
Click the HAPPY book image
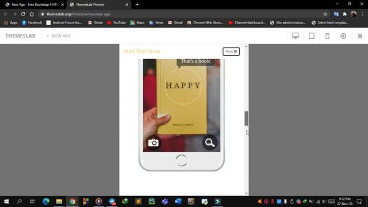(x=182, y=96)
